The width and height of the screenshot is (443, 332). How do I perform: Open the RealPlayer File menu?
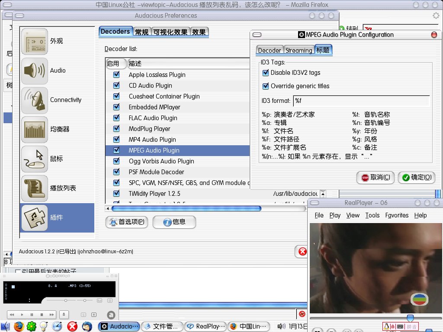[x=319, y=215]
